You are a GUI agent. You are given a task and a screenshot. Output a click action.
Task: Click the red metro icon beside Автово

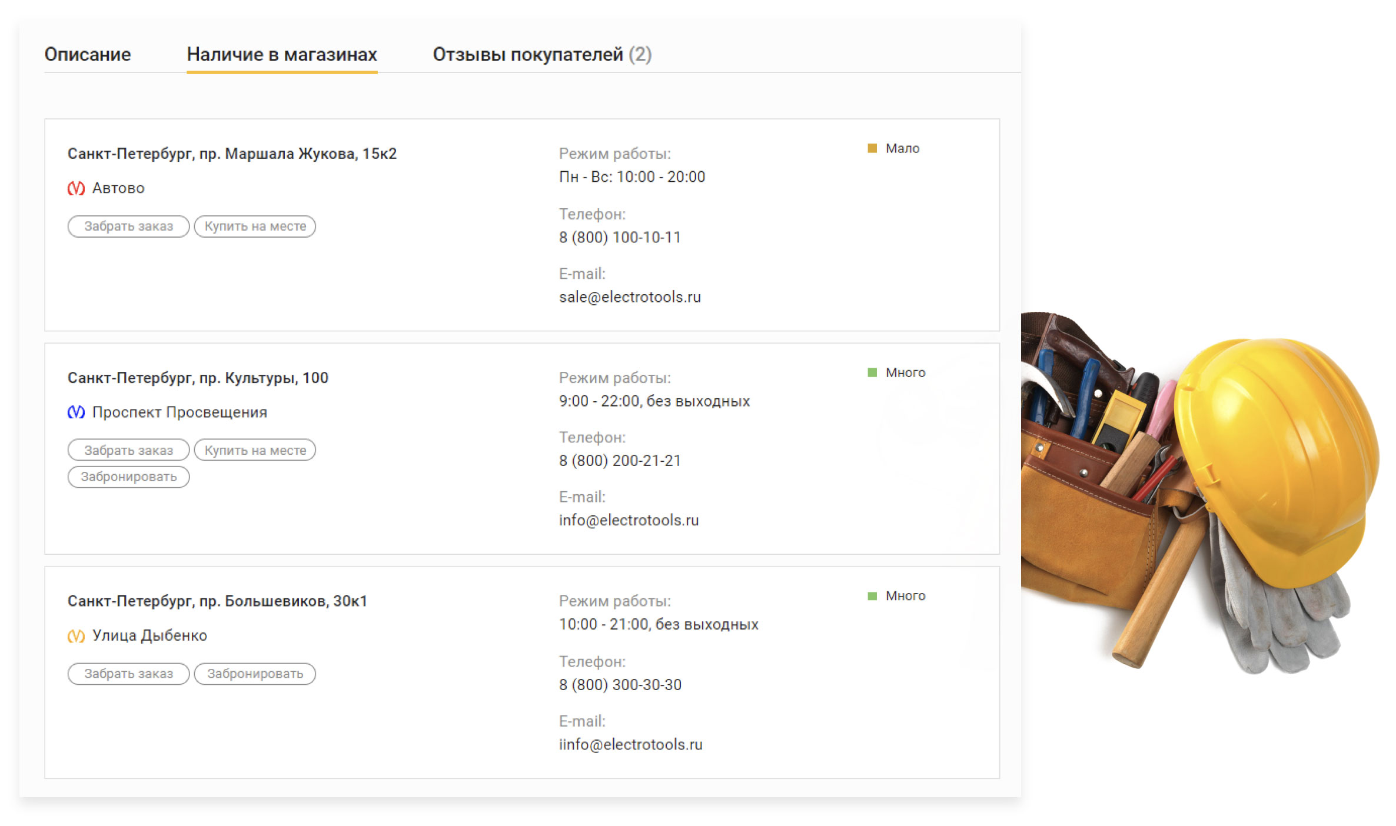(x=76, y=188)
